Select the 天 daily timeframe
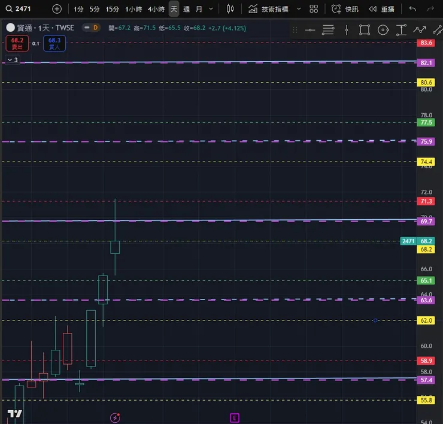 pyautogui.click(x=174, y=9)
